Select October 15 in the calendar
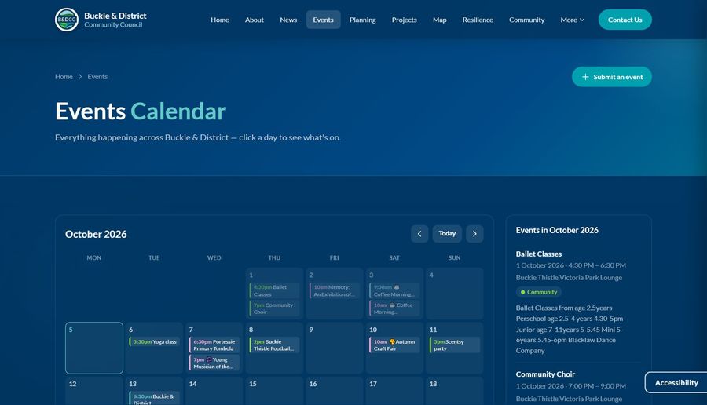The width and height of the screenshot is (707, 405). (x=274, y=391)
